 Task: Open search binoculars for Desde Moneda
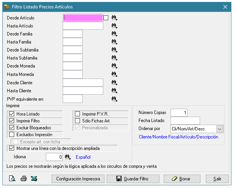pyautogui.click(x=114, y=66)
